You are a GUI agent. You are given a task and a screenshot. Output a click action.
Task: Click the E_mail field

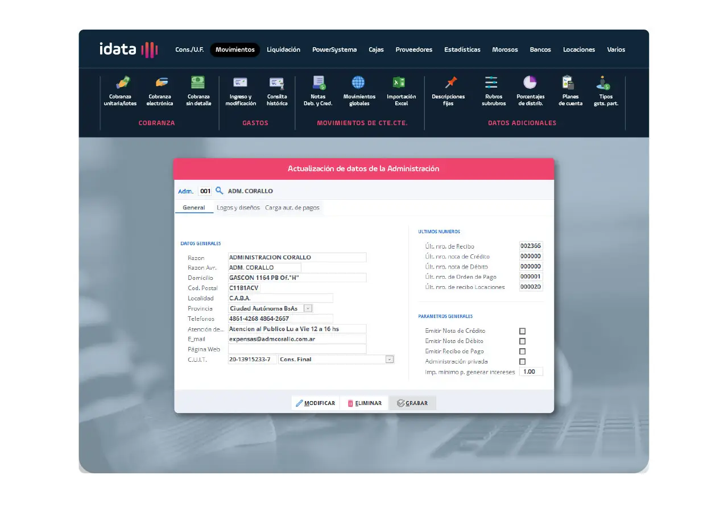click(297, 339)
